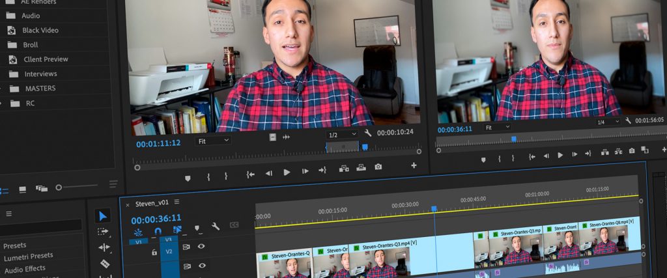This screenshot has height=278, width=667.
Task: Play the sequence in the Program monitor
Action: click(560, 156)
